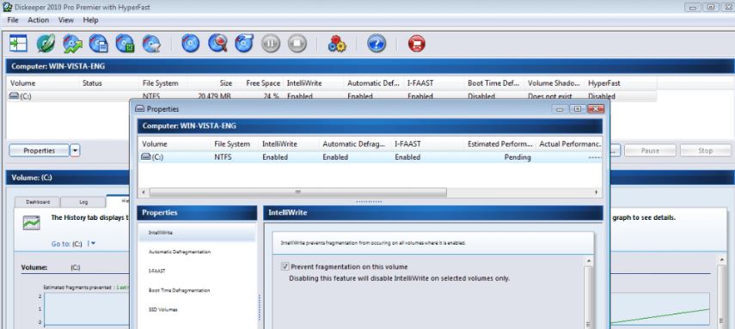Click right scroll arrow in Properties volume list
Image resolution: width=735 pixels, height=329 pixels.
click(x=597, y=192)
